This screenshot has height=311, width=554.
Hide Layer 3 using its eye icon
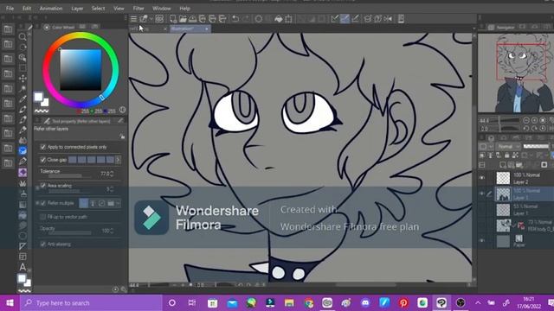482,194
